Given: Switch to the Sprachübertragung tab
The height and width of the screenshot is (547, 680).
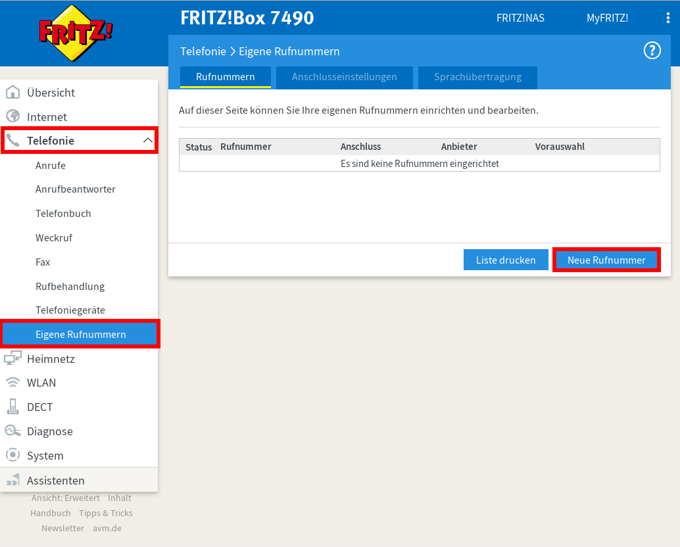Looking at the screenshot, I should point(477,77).
